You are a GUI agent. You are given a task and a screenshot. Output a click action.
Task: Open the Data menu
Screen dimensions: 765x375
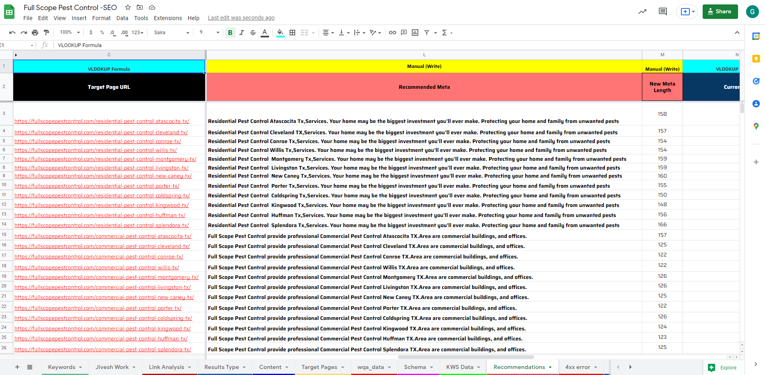pos(122,18)
